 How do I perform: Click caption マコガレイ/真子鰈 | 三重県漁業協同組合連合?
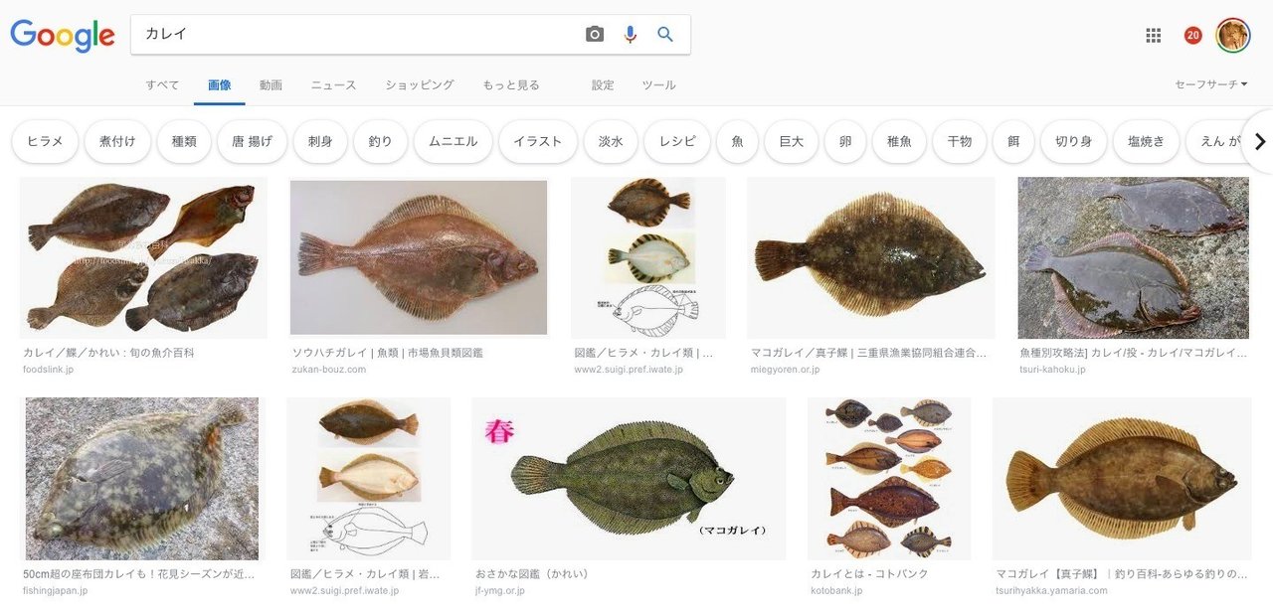(x=869, y=353)
